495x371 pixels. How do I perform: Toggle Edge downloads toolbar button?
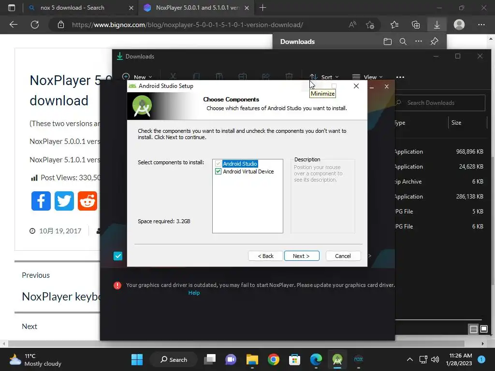point(437,25)
